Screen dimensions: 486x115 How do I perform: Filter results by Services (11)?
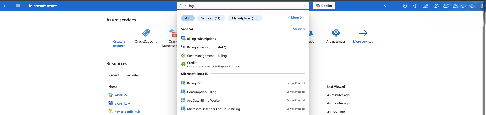coord(211,18)
